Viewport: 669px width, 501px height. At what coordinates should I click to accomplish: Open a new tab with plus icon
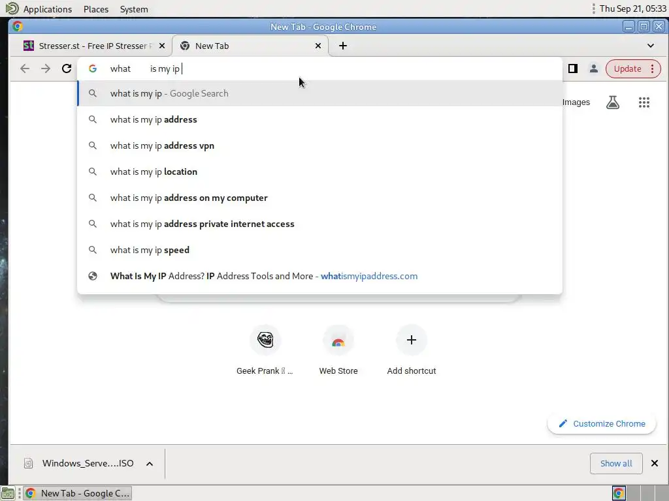[342, 46]
